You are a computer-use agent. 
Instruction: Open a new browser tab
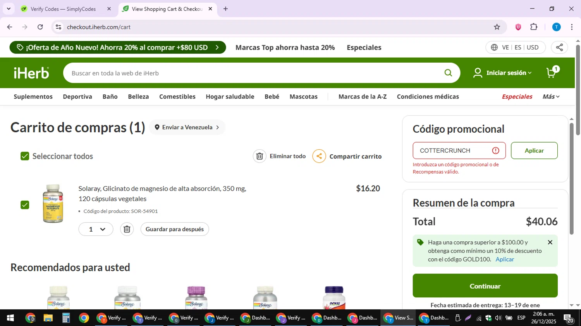pyautogui.click(x=225, y=9)
